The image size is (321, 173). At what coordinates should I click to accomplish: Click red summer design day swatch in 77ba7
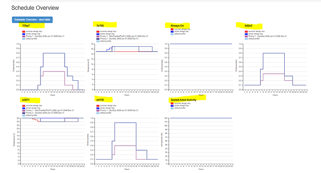24,32
